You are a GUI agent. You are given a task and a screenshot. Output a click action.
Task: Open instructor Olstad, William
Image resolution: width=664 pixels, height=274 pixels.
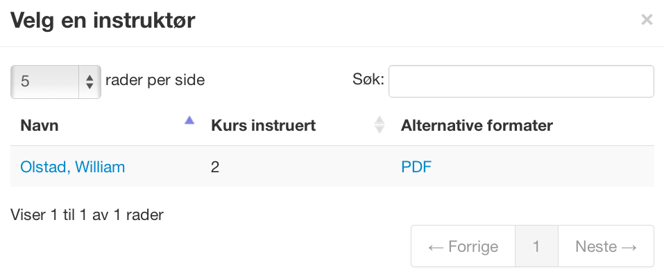pyautogui.click(x=72, y=167)
